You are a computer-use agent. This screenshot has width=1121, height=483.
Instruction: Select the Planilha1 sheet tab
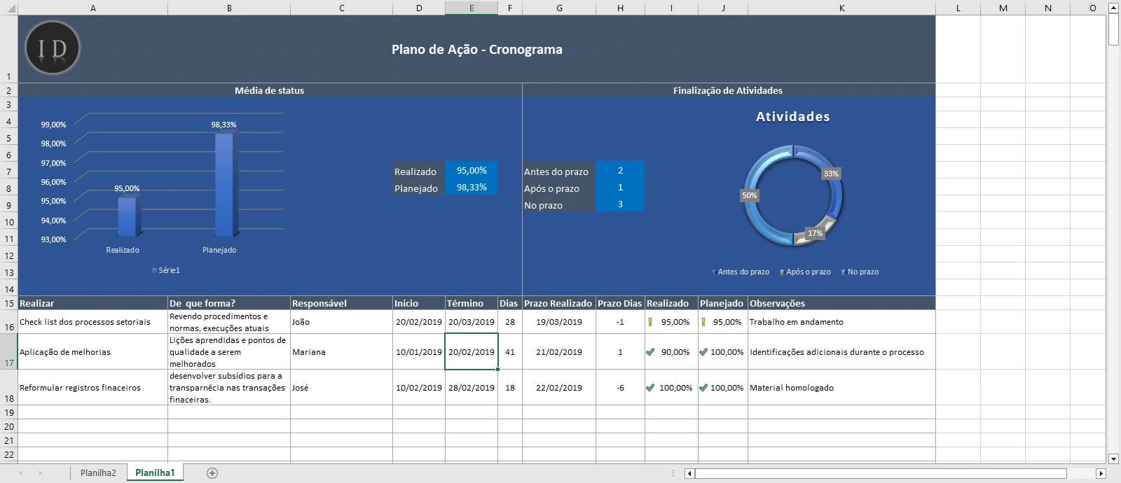[x=155, y=473]
